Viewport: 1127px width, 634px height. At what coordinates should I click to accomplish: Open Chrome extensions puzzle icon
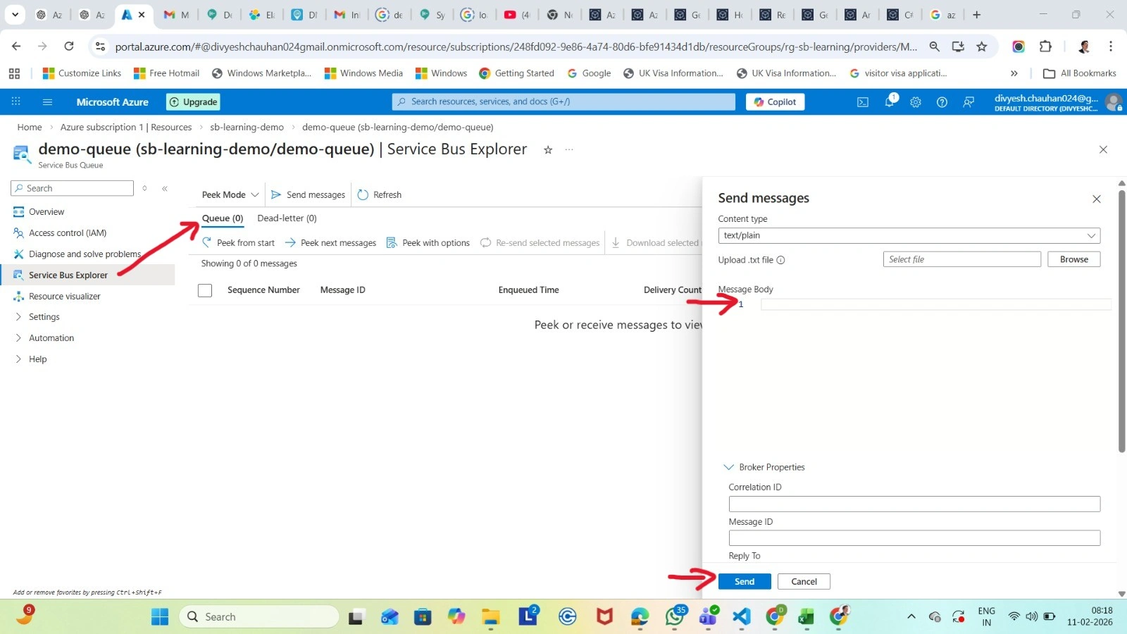pos(1045,46)
